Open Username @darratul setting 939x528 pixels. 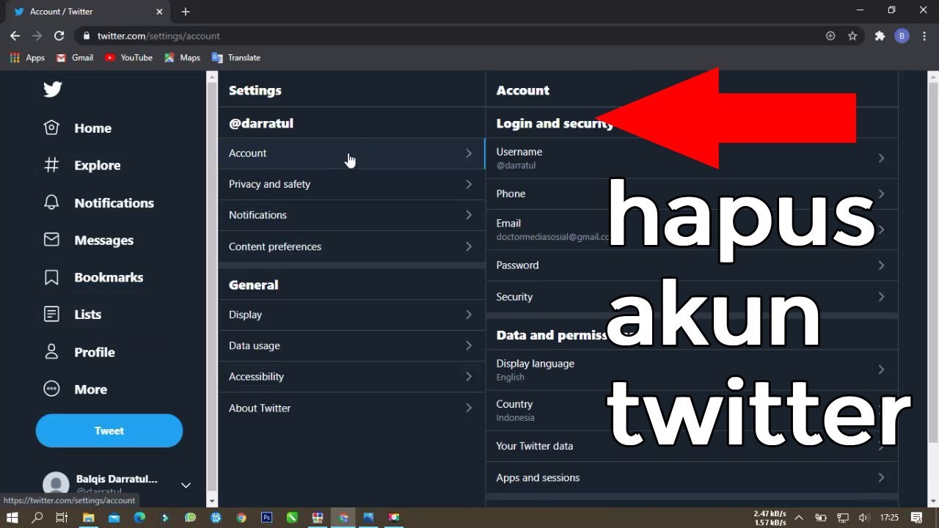691,158
